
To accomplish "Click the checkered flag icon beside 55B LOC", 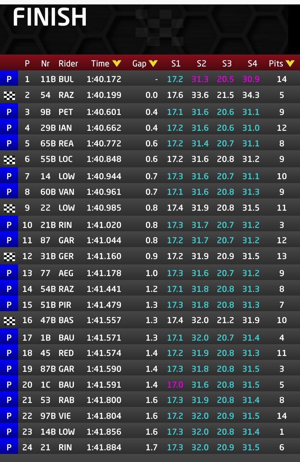I will pyautogui.click(x=9, y=160).
